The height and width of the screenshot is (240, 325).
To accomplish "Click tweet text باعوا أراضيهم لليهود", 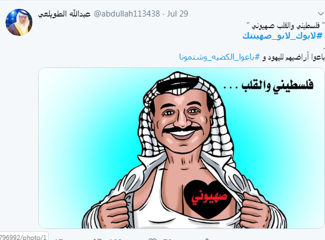I will pos(296,57).
